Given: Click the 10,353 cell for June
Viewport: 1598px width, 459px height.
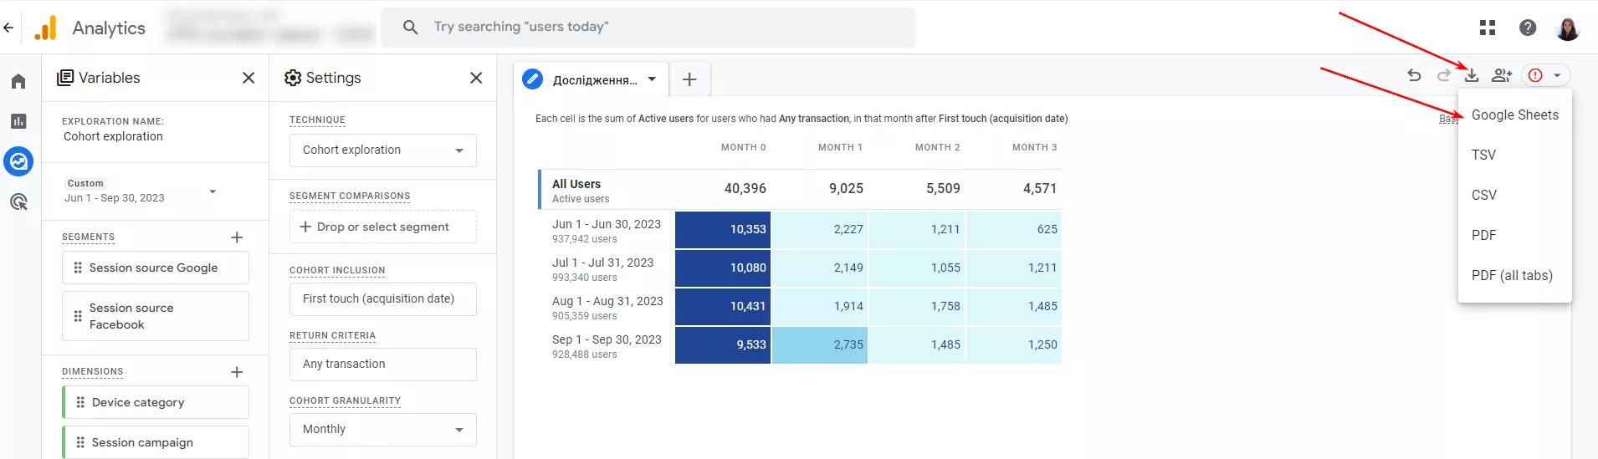Looking at the screenshot, I should pyautogui.click(x=723, y=229).
